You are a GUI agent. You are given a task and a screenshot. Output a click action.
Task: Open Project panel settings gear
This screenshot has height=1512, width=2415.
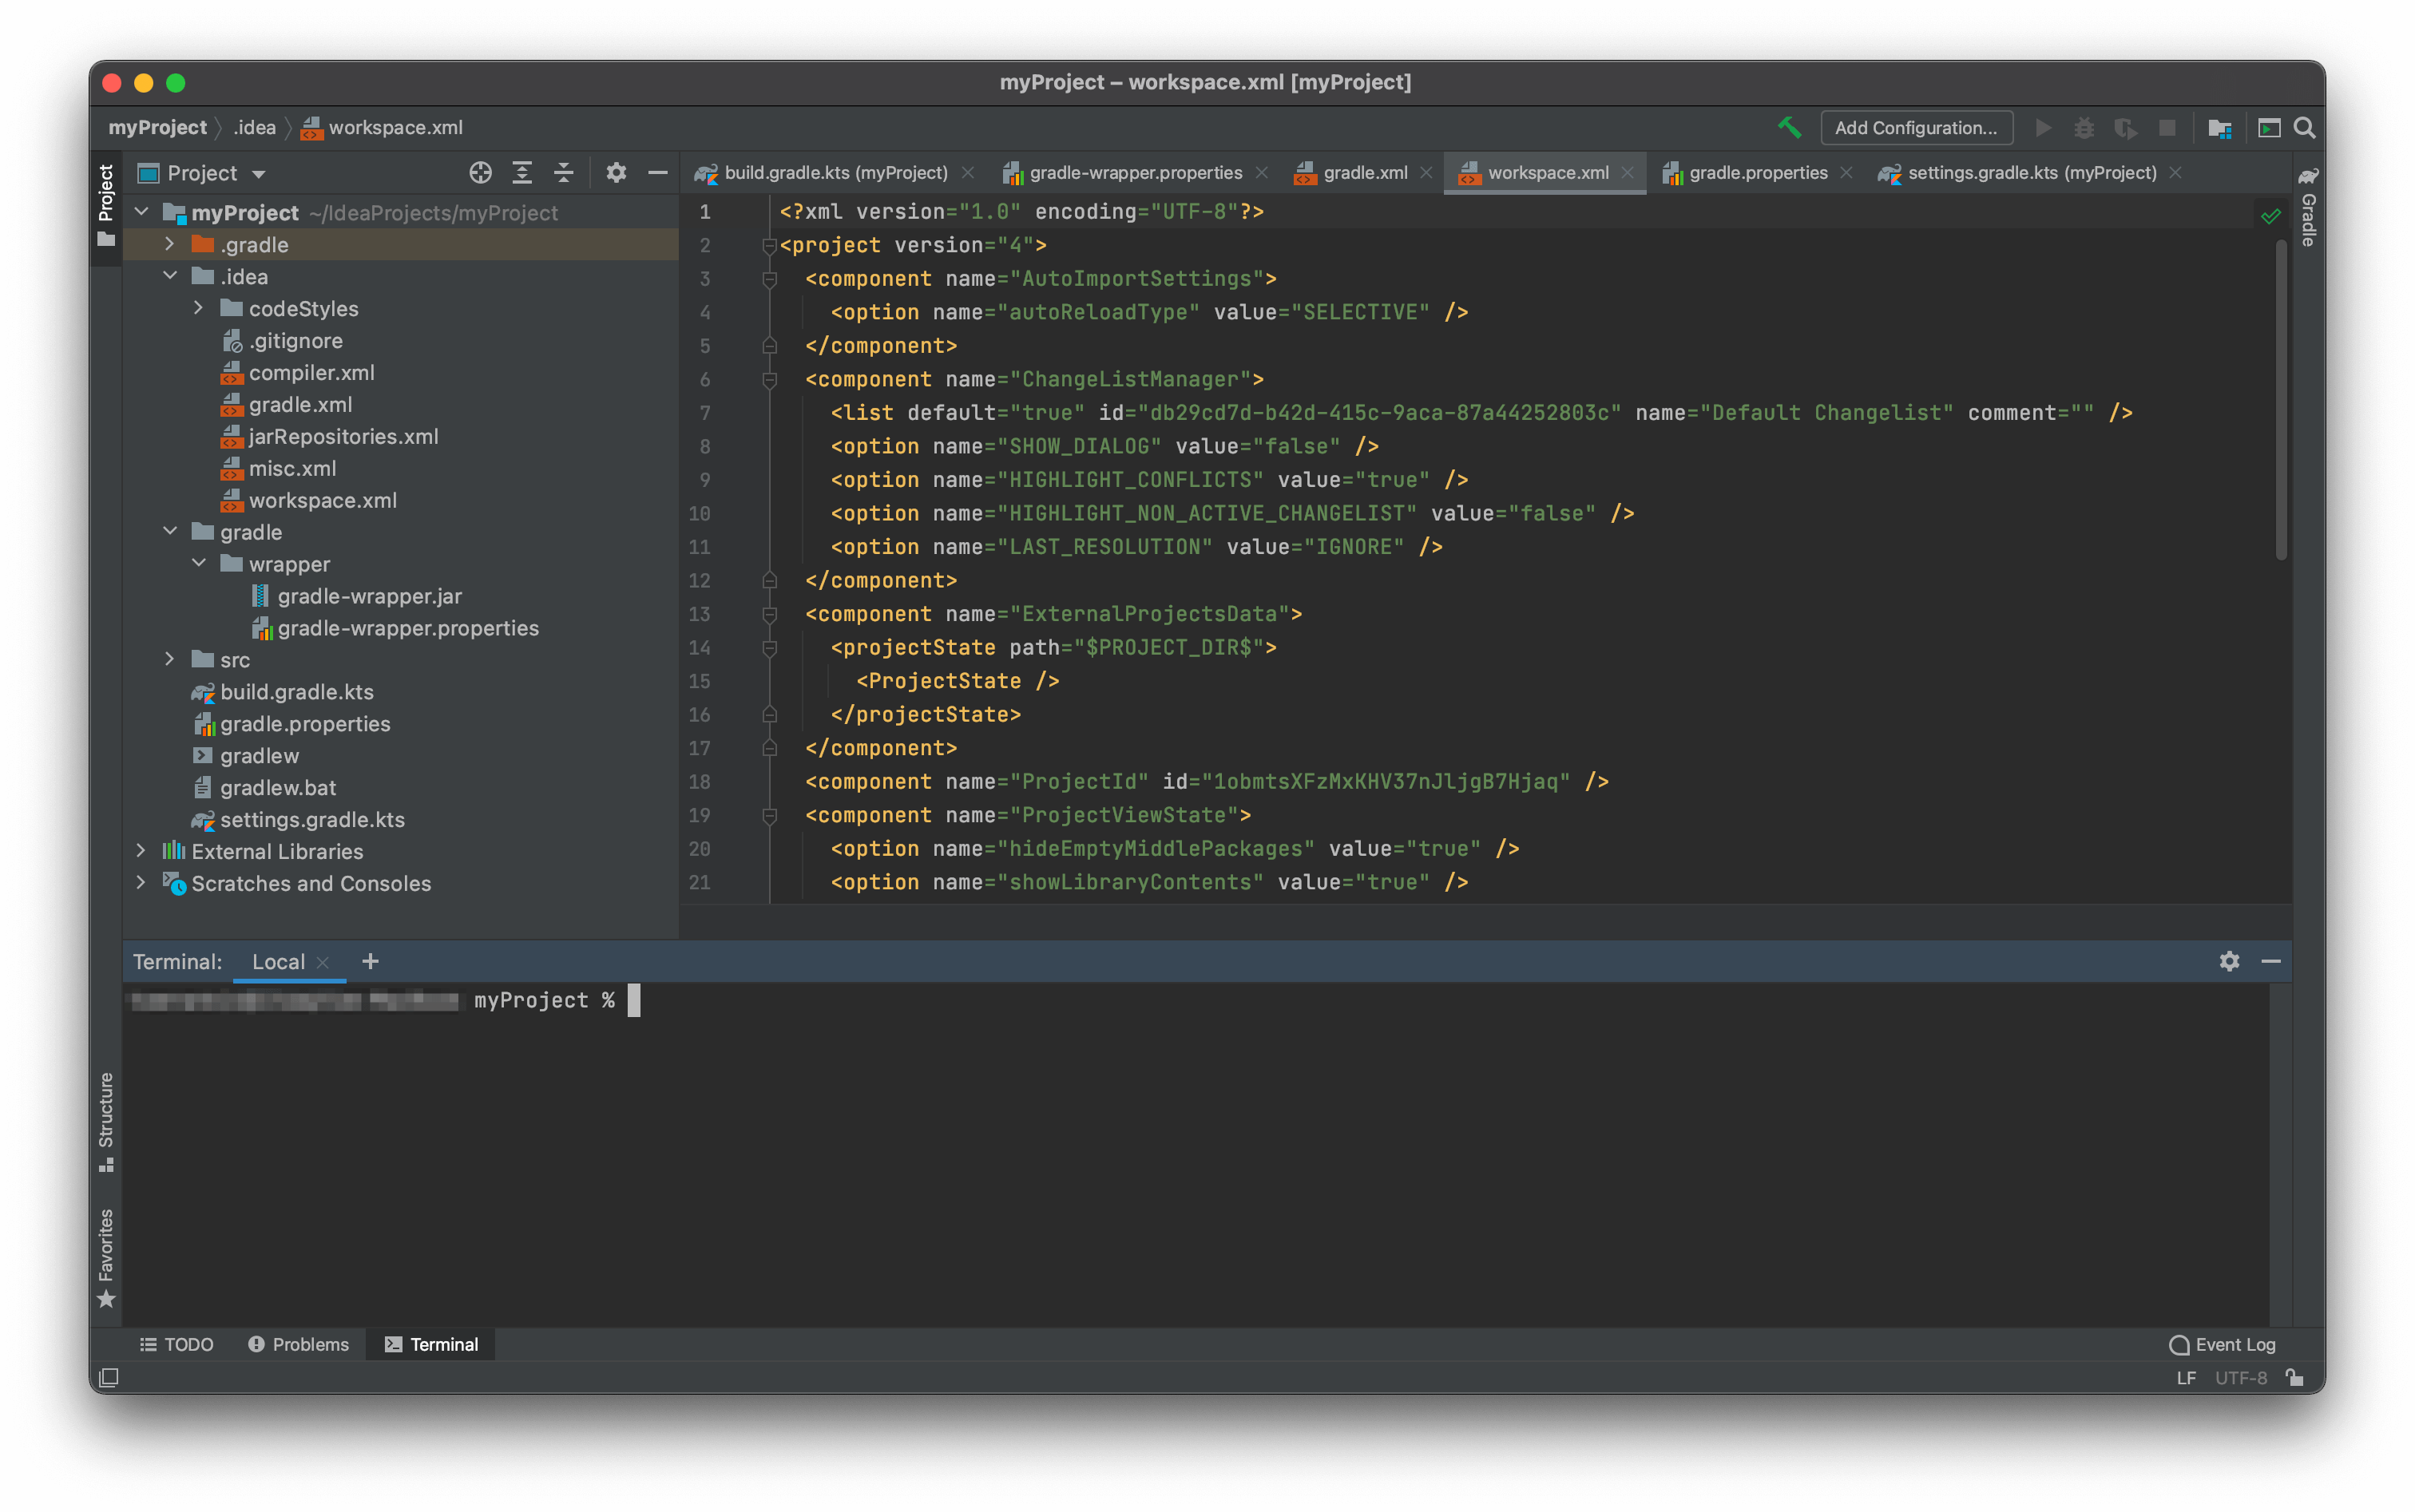pyautogui.click(x=617, y=173)
